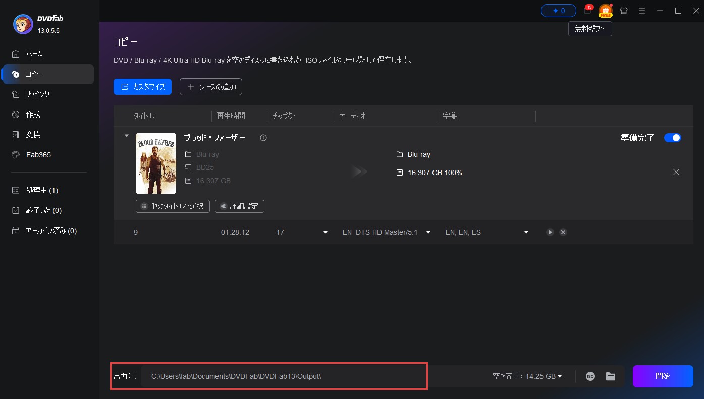Remove the ブラッド・ファーザー task with the X

coord(676,172)
